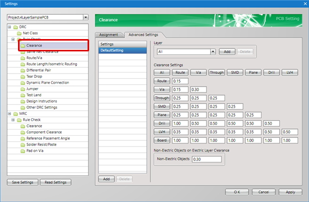Click the Apply button

click(290, 192)
